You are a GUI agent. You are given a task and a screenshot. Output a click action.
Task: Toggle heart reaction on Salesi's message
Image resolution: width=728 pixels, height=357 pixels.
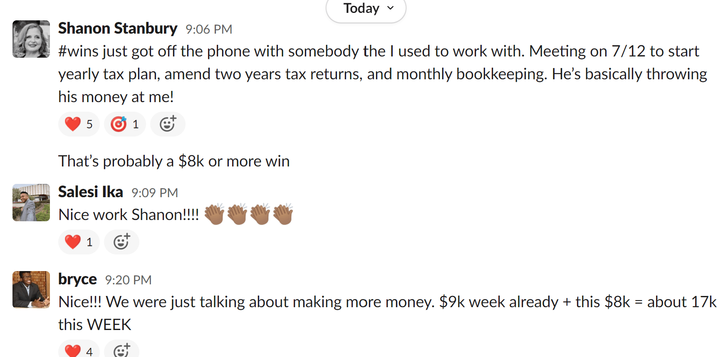79,242
